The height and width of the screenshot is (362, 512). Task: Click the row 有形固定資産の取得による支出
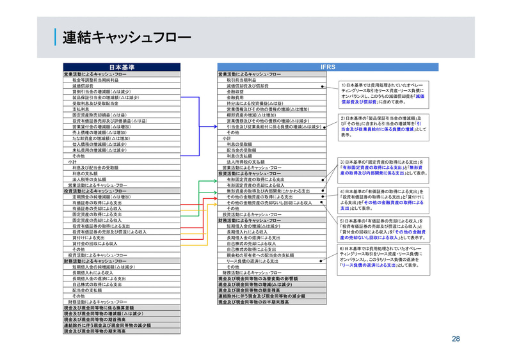point(271,180)
